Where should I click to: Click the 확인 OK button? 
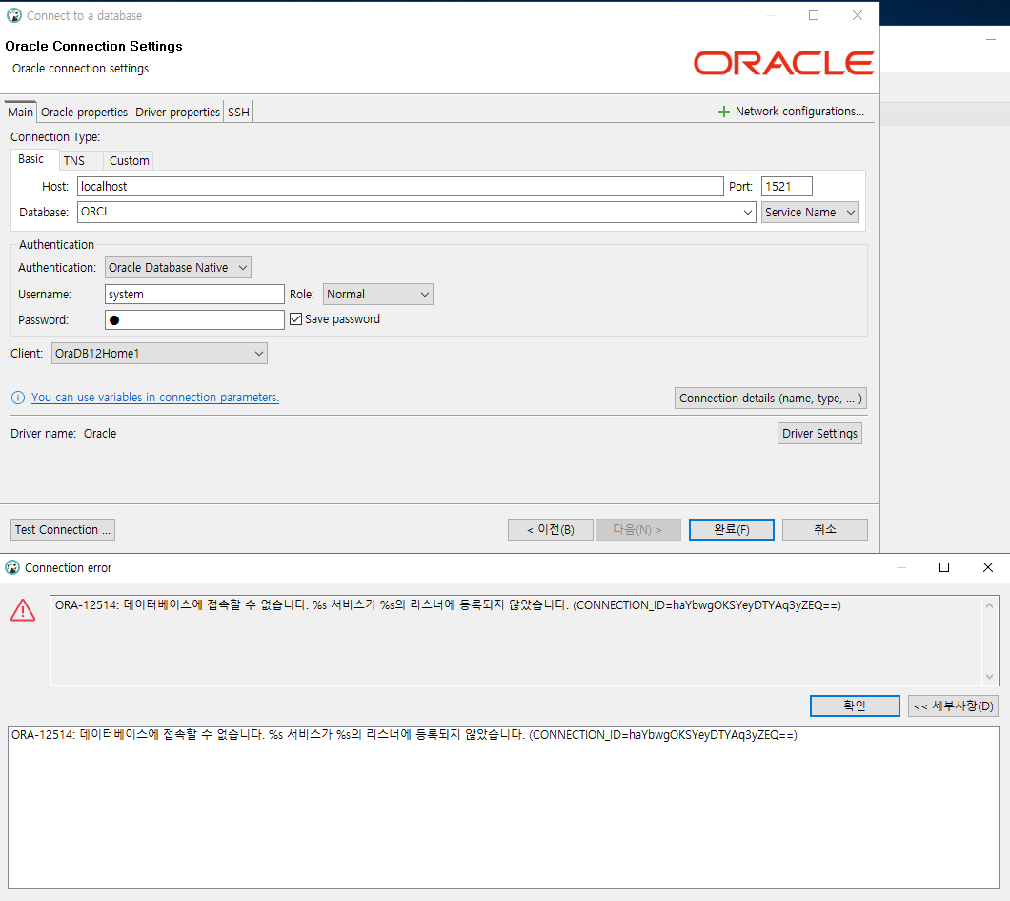pyautogui.click(x=855, y=706)
